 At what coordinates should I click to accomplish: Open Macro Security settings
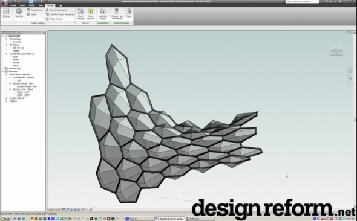pos(91,14)
